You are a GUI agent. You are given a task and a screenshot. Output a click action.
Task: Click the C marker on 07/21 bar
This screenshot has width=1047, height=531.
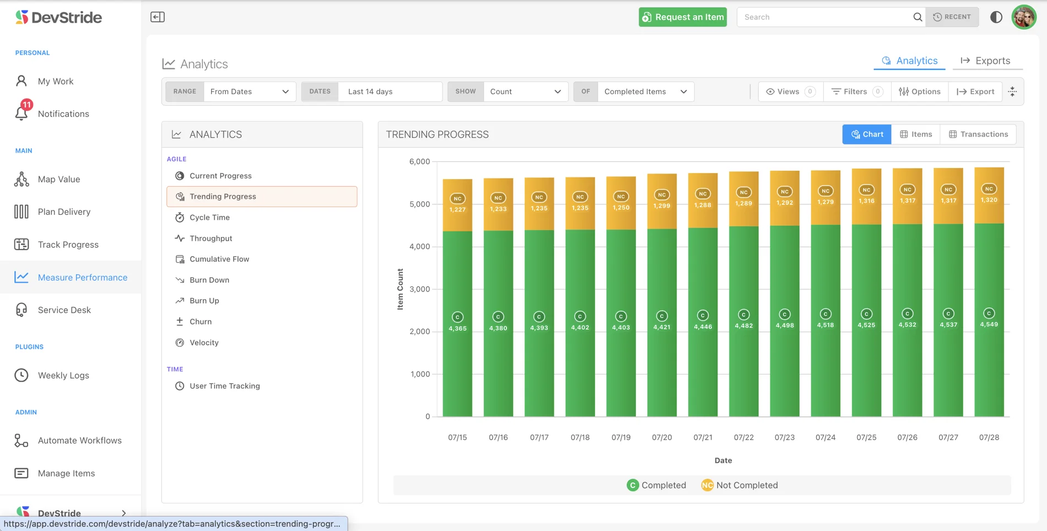(x=703, y=316)
